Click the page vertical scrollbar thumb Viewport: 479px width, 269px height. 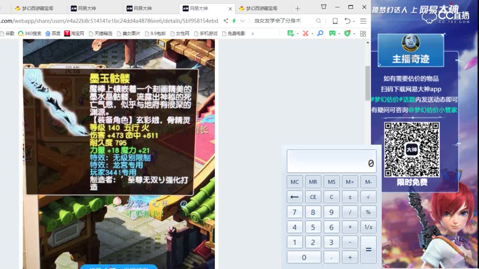point(367,83)
